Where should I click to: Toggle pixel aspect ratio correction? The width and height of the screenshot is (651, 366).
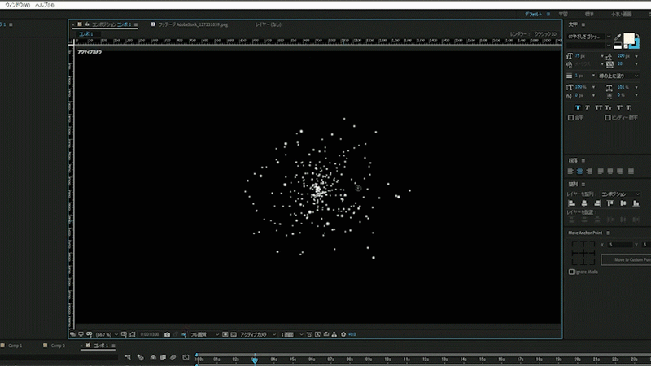(309, 334)
